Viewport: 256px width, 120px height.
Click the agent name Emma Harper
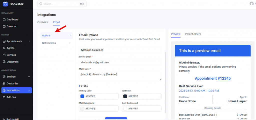pyautogui.click(x=237, y=101)
